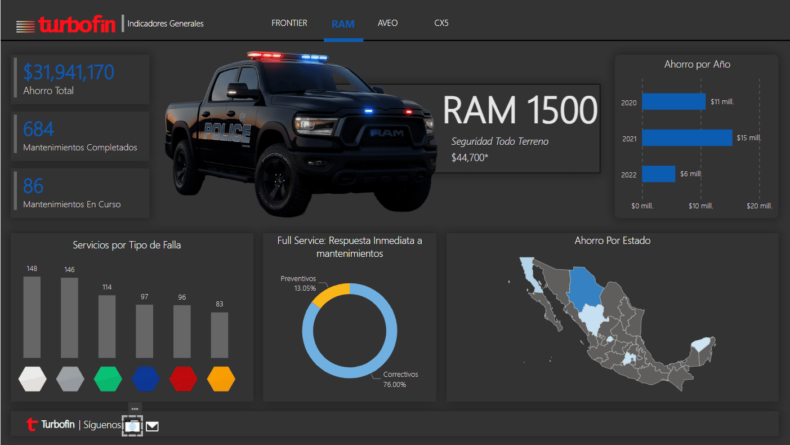
Task: Click the 'Síguenos' text in footer
Action: (102, 425)
